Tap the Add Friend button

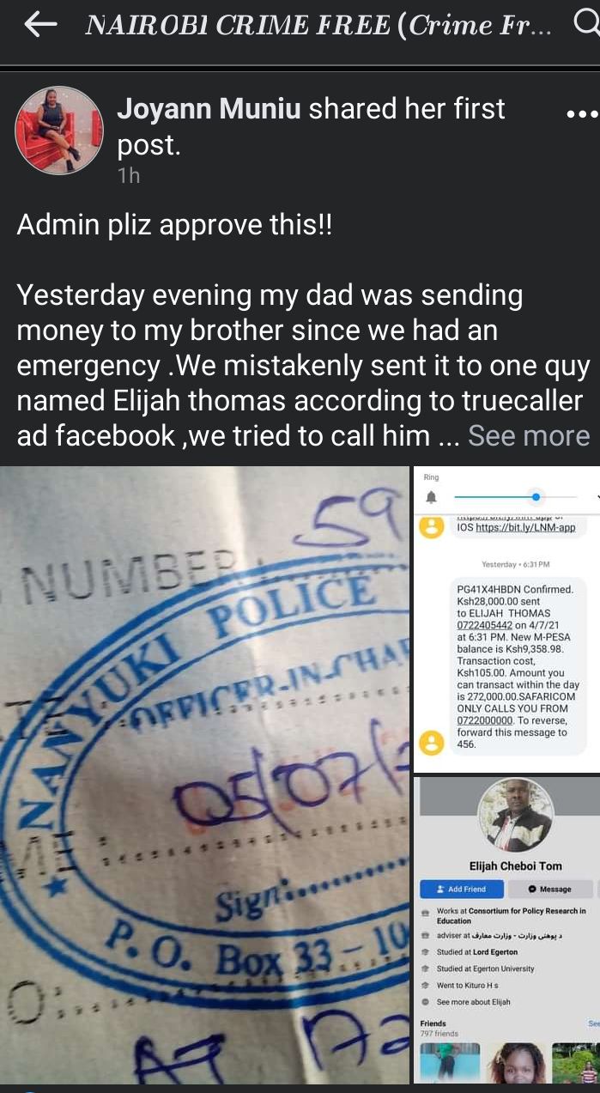(x=461, y=889)
